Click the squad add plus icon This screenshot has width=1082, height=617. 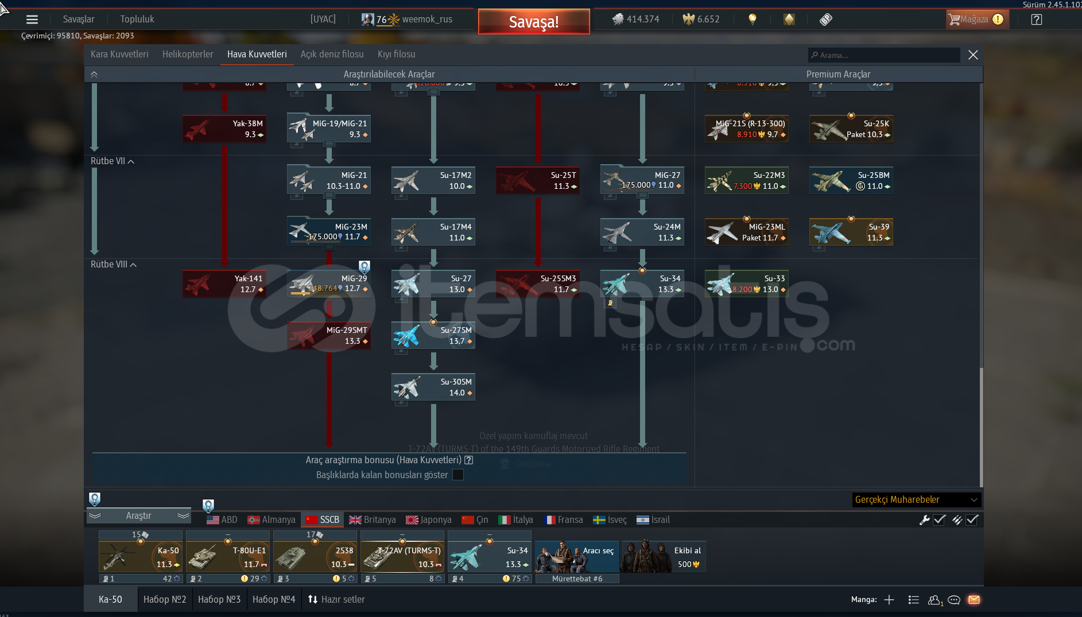[x=889, y=600]
